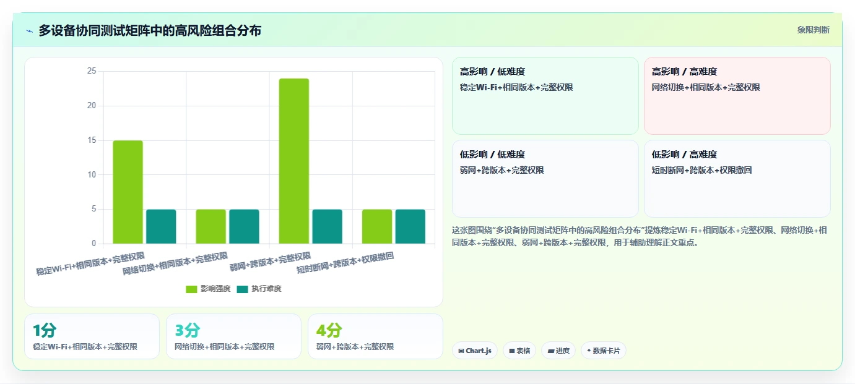The height and width of the screenshot is (384, 855).
Task: Click the description paragraph starting 这张图围绕
Action: (640, 236)
